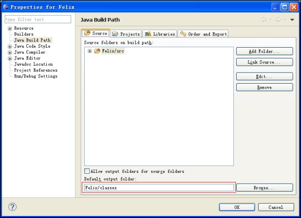Click the Browse button
The width and height of the screenshot is (301, 218).
[x=264, y=188]
